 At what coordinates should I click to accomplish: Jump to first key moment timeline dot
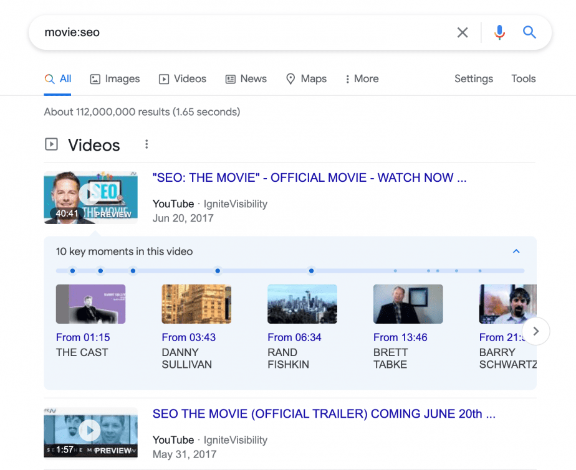coord(72,271)
